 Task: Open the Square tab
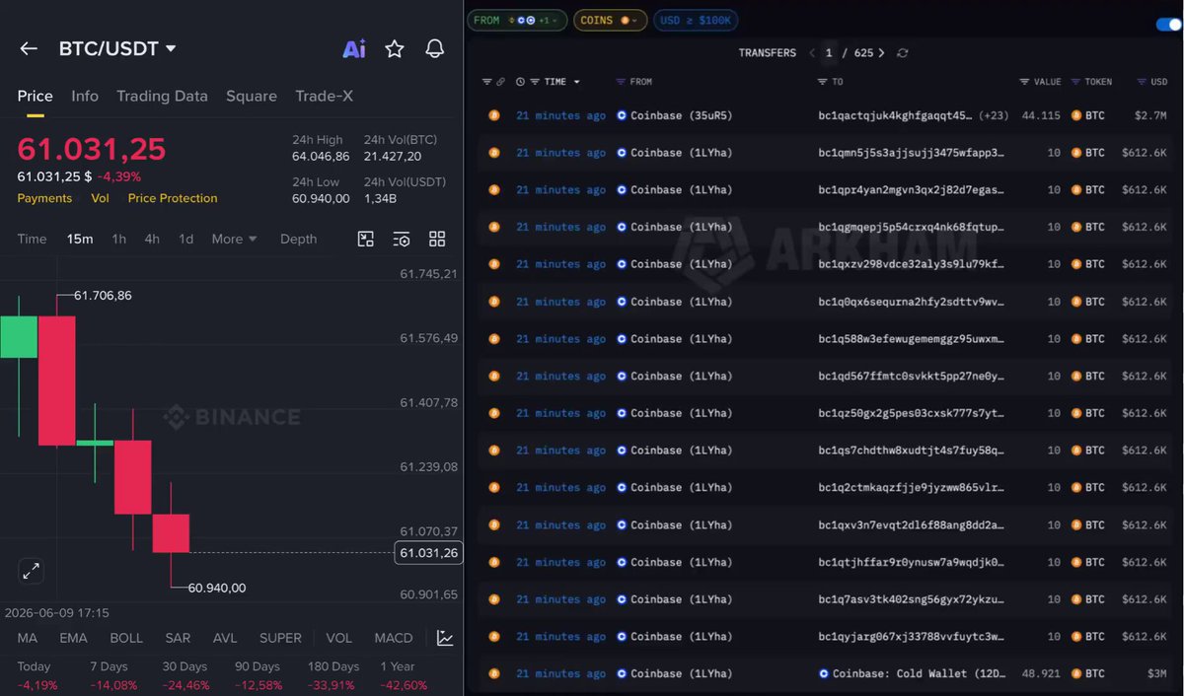(252, 97)
